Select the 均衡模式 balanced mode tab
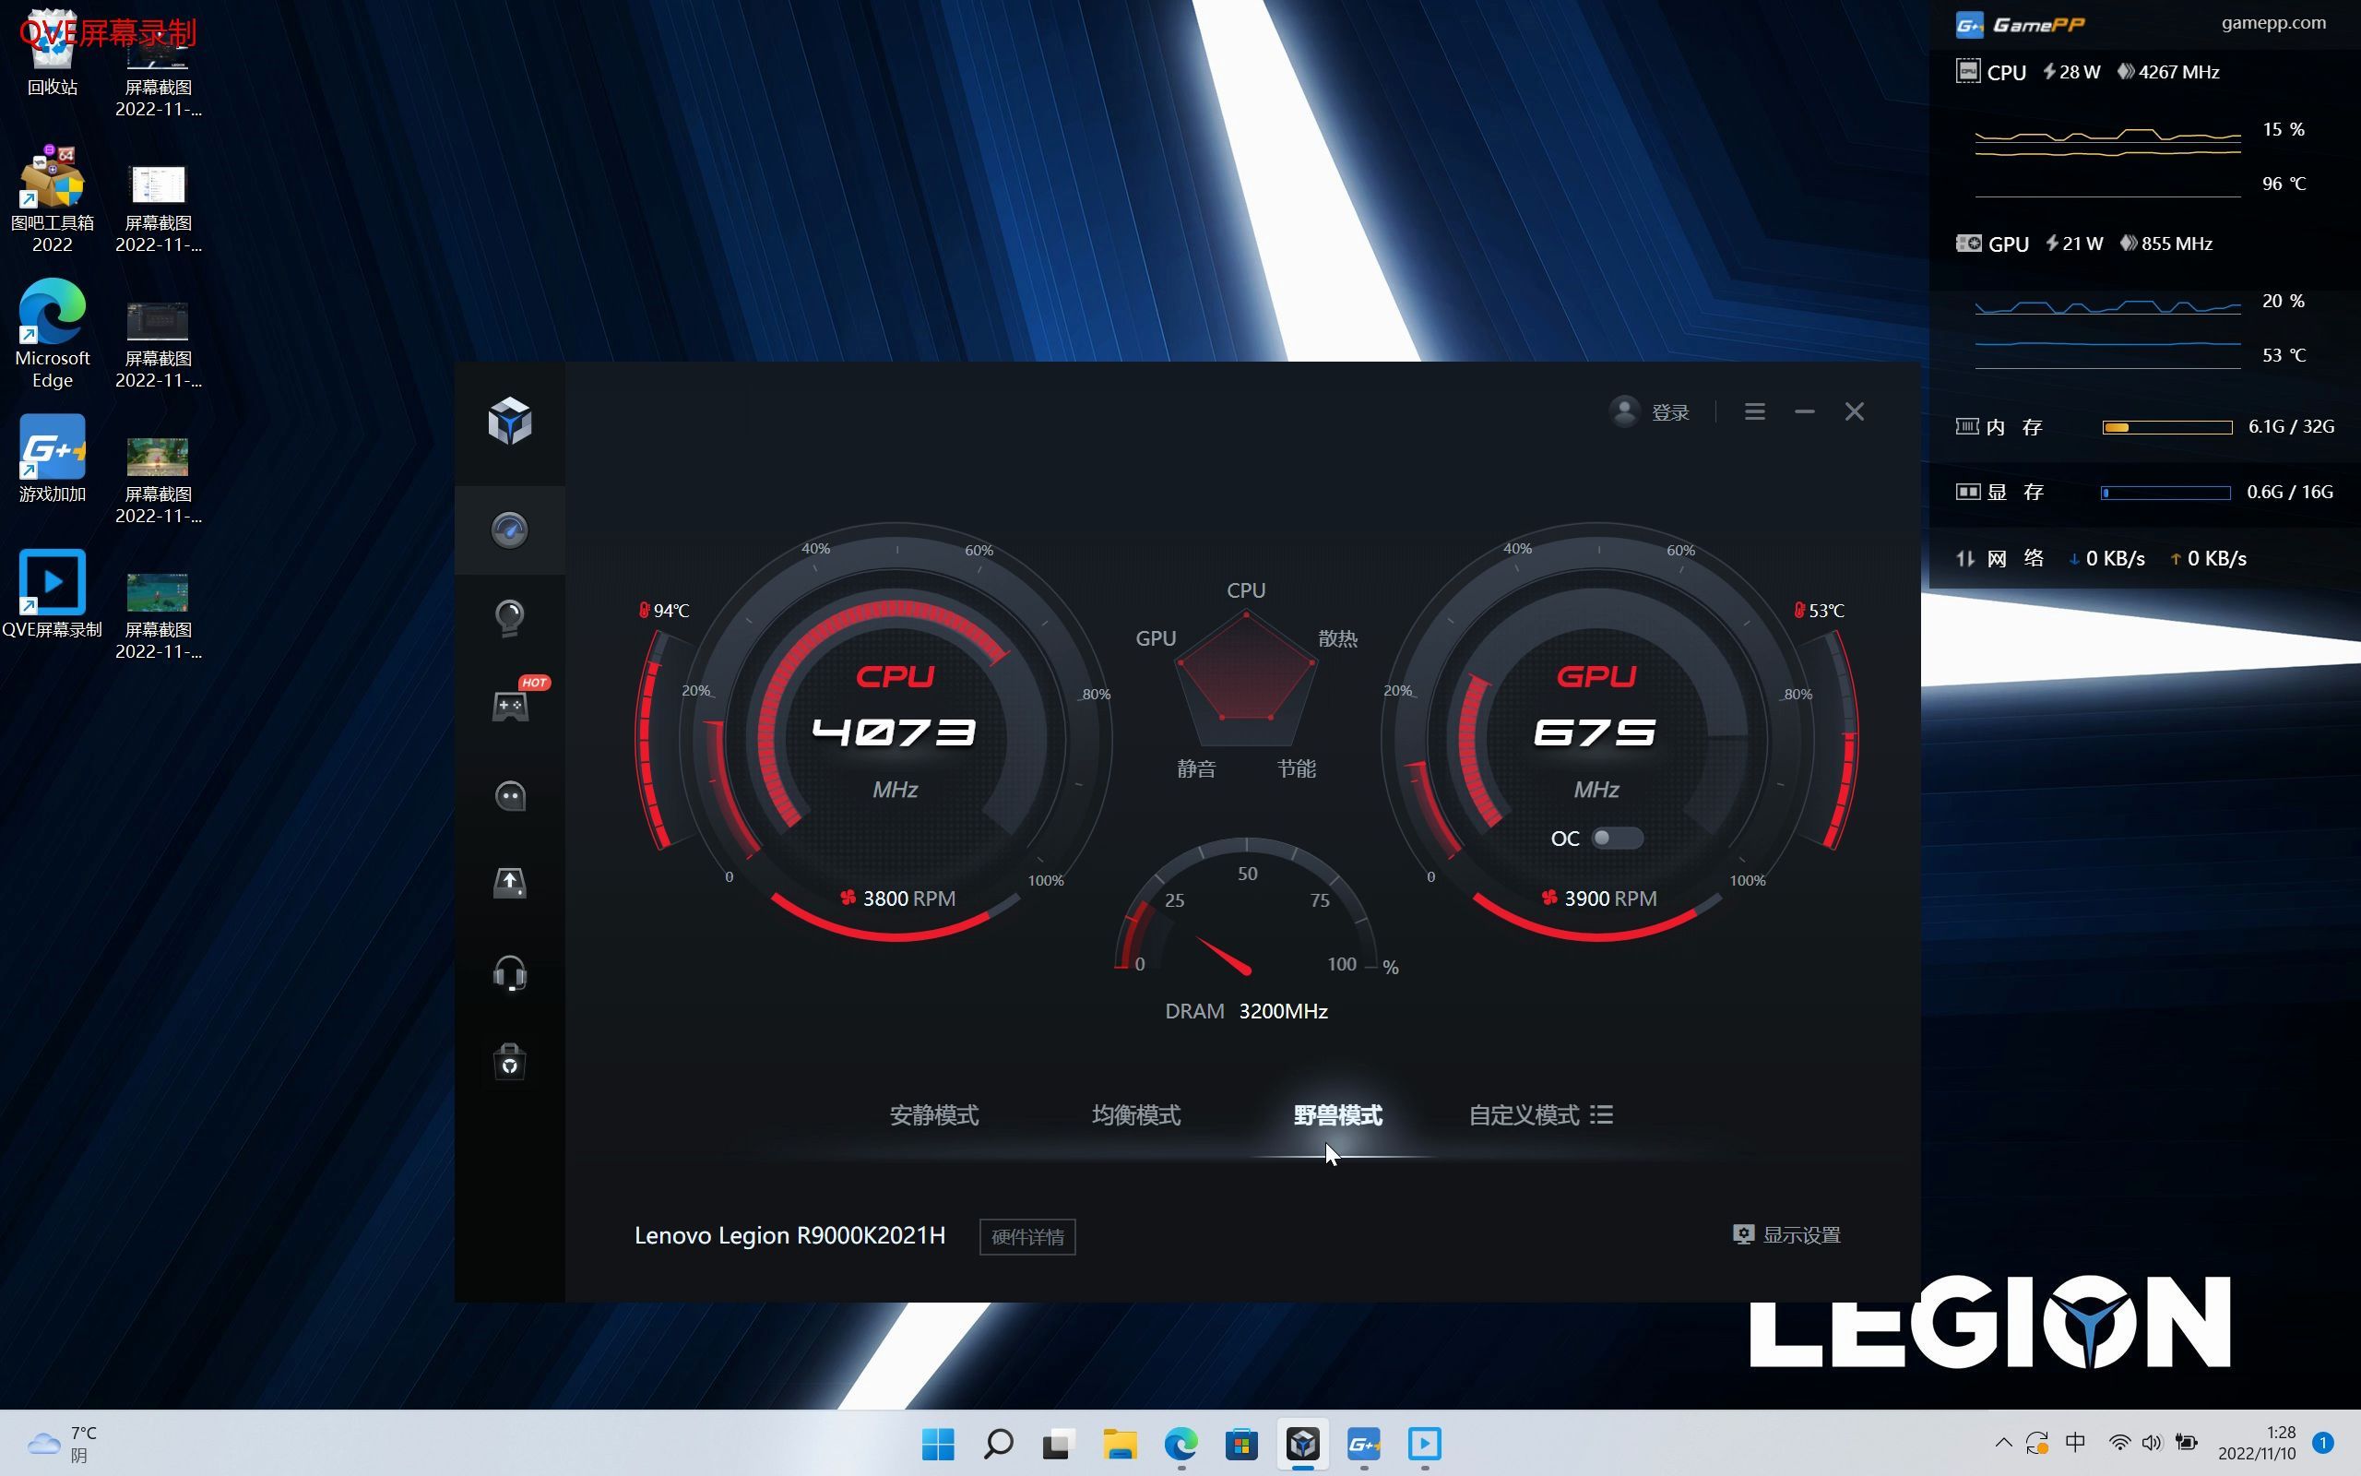Image resolution: width=2361 pixels, height=1476 pixels. pos(1135,1114)
